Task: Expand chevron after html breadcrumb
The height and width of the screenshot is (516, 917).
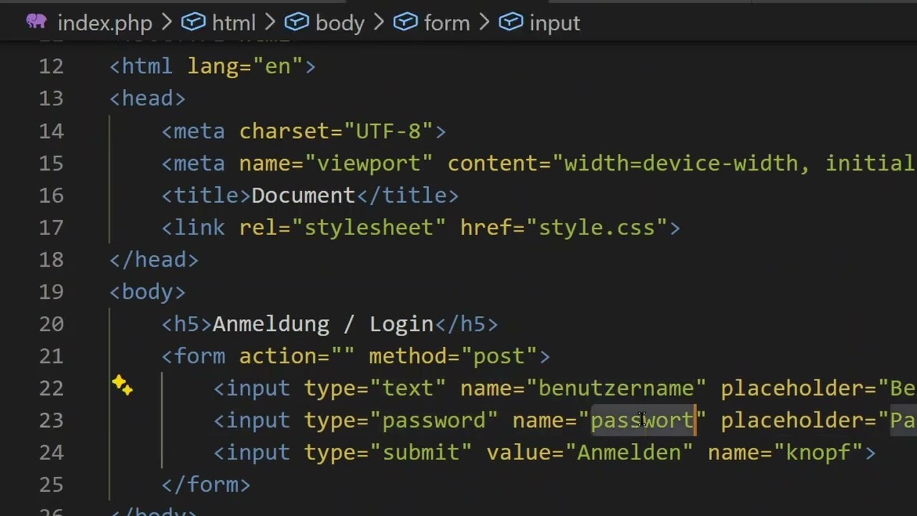Action: pos(270,23)
